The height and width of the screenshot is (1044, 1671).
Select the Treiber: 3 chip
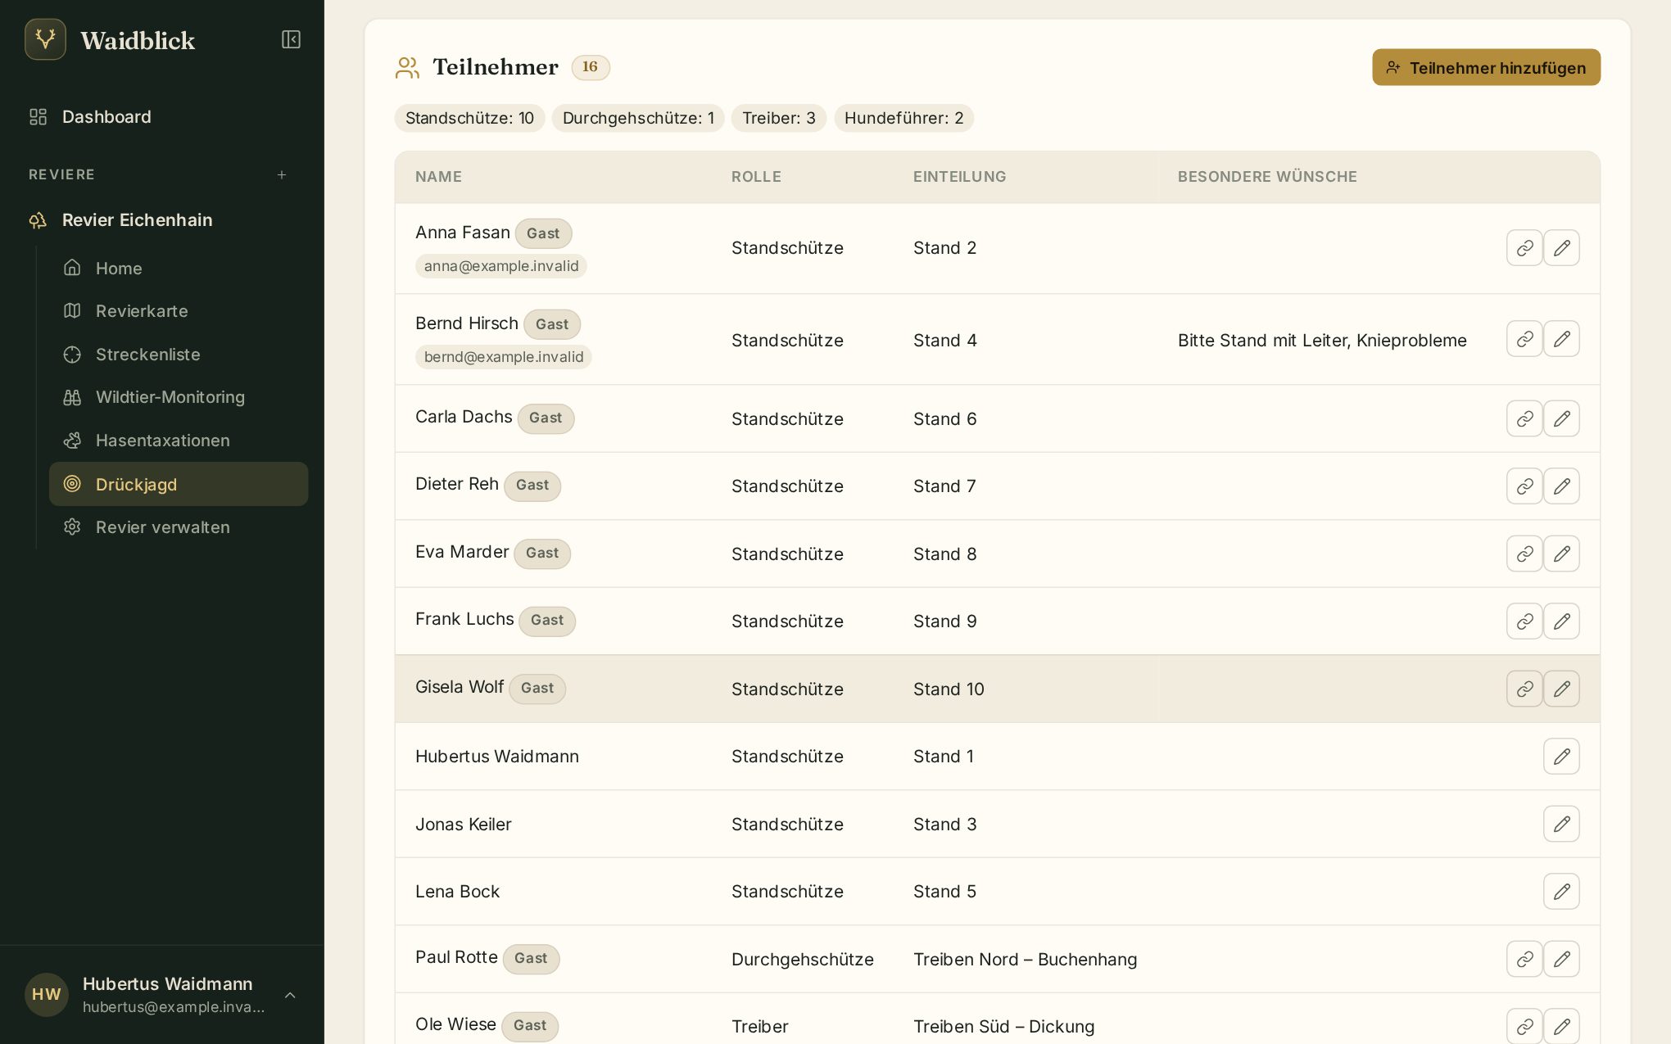point(778,118)
